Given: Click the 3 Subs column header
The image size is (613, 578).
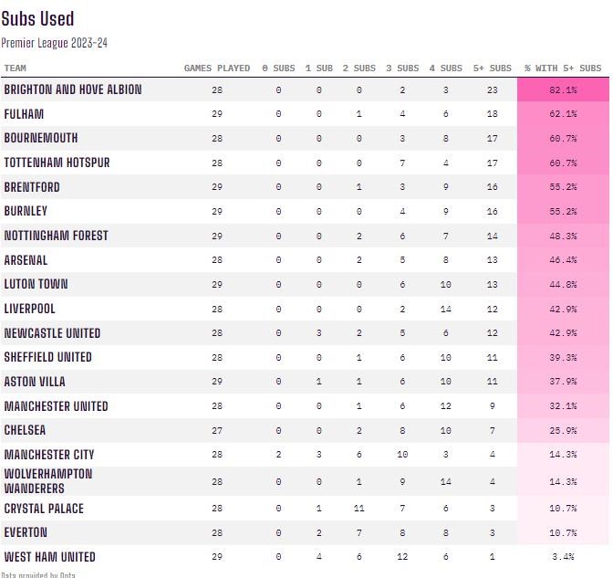Looking at the screenshot, I should point(402,68).
